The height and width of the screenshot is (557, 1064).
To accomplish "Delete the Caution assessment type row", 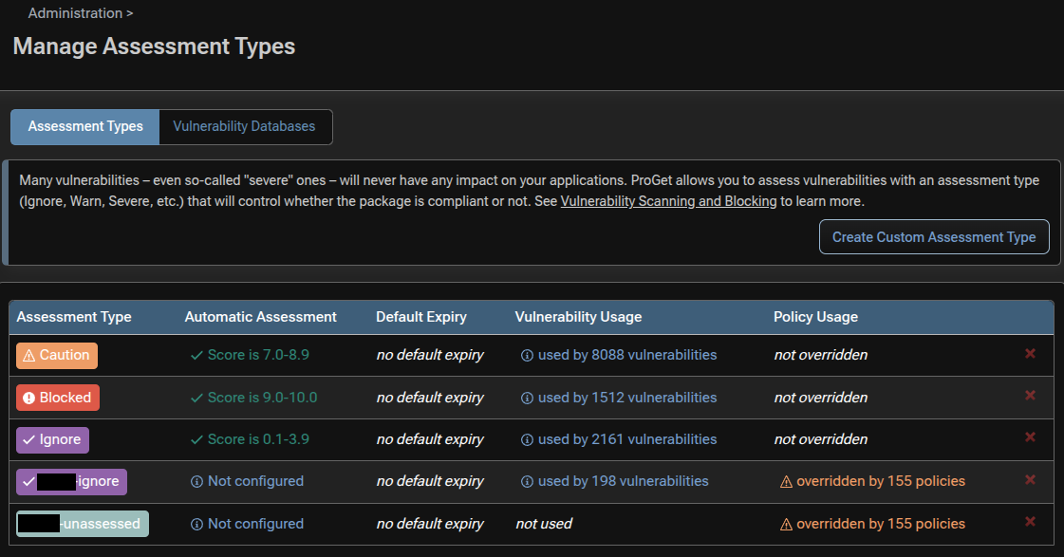I will [1030, 354].
